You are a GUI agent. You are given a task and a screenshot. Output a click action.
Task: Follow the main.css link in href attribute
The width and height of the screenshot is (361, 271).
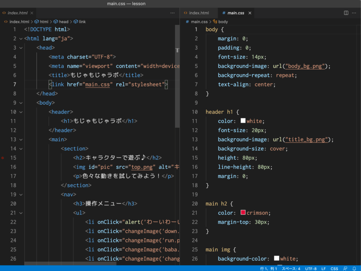tap(98, 84)
